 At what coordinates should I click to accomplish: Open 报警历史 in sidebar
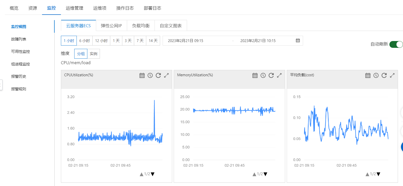coord(19,76)
